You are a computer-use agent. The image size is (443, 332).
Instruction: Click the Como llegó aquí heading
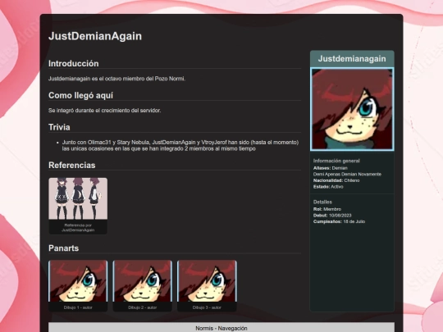(x=80, y=95)
